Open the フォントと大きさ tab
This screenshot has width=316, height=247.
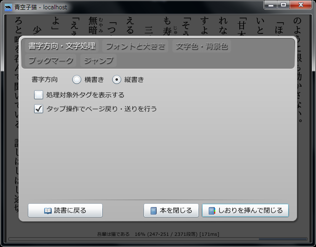pos(135,46)
